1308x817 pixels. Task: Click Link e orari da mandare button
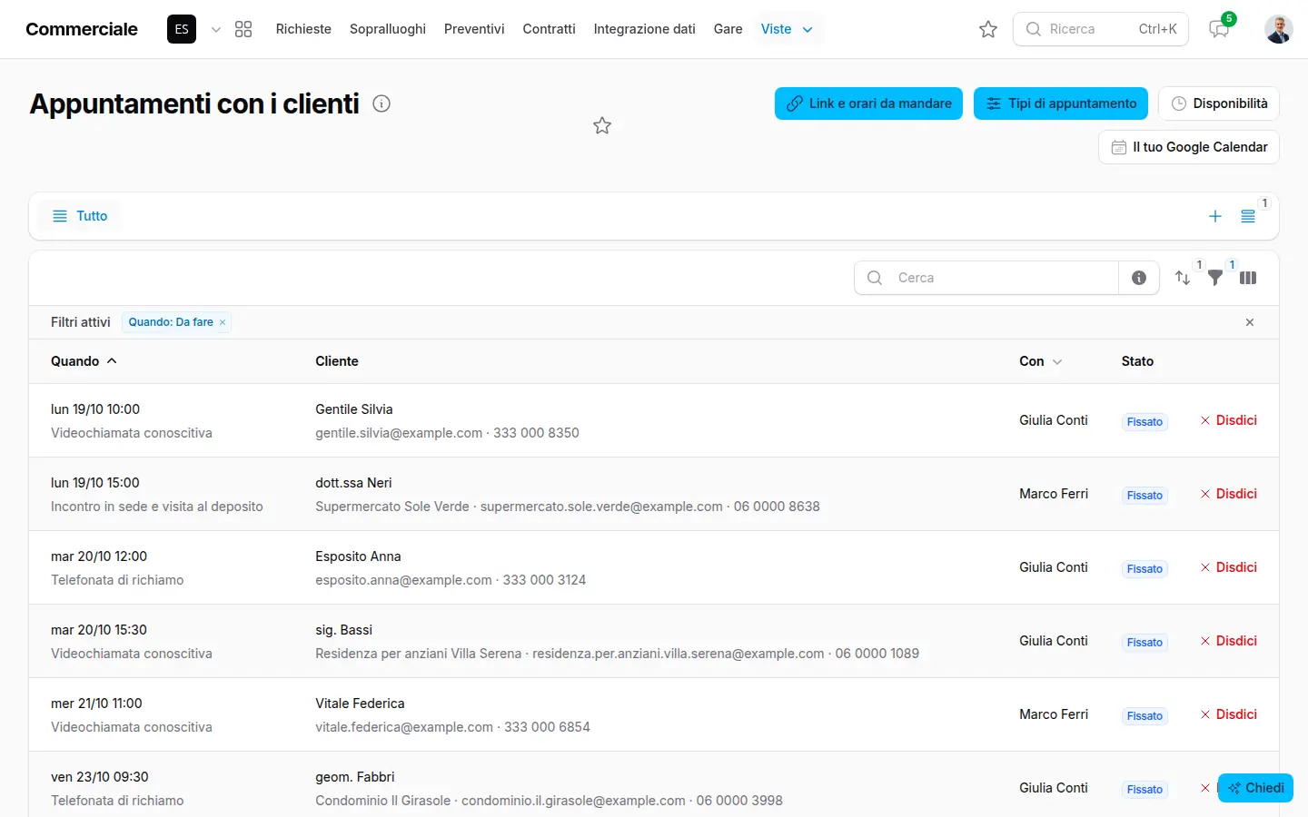(x=868, y=103)
